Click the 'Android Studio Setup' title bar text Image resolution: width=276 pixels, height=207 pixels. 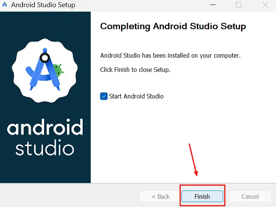(43, 5)
